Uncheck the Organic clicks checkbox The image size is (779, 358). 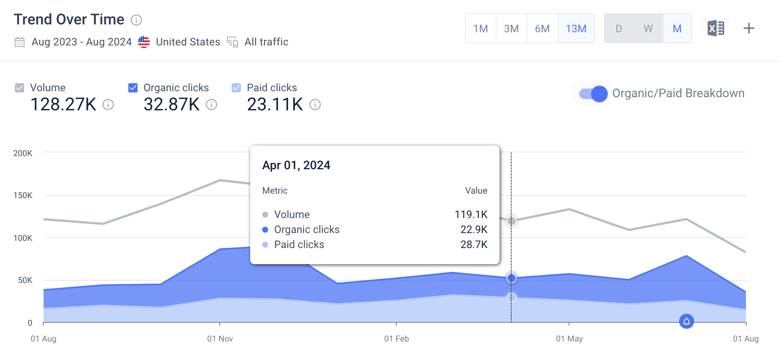click(x=133, y=88)
